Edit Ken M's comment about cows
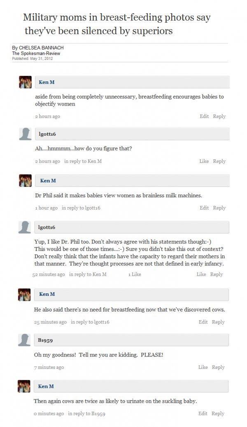Viewport: 247px width, 427px height. (x=204, y=322)
